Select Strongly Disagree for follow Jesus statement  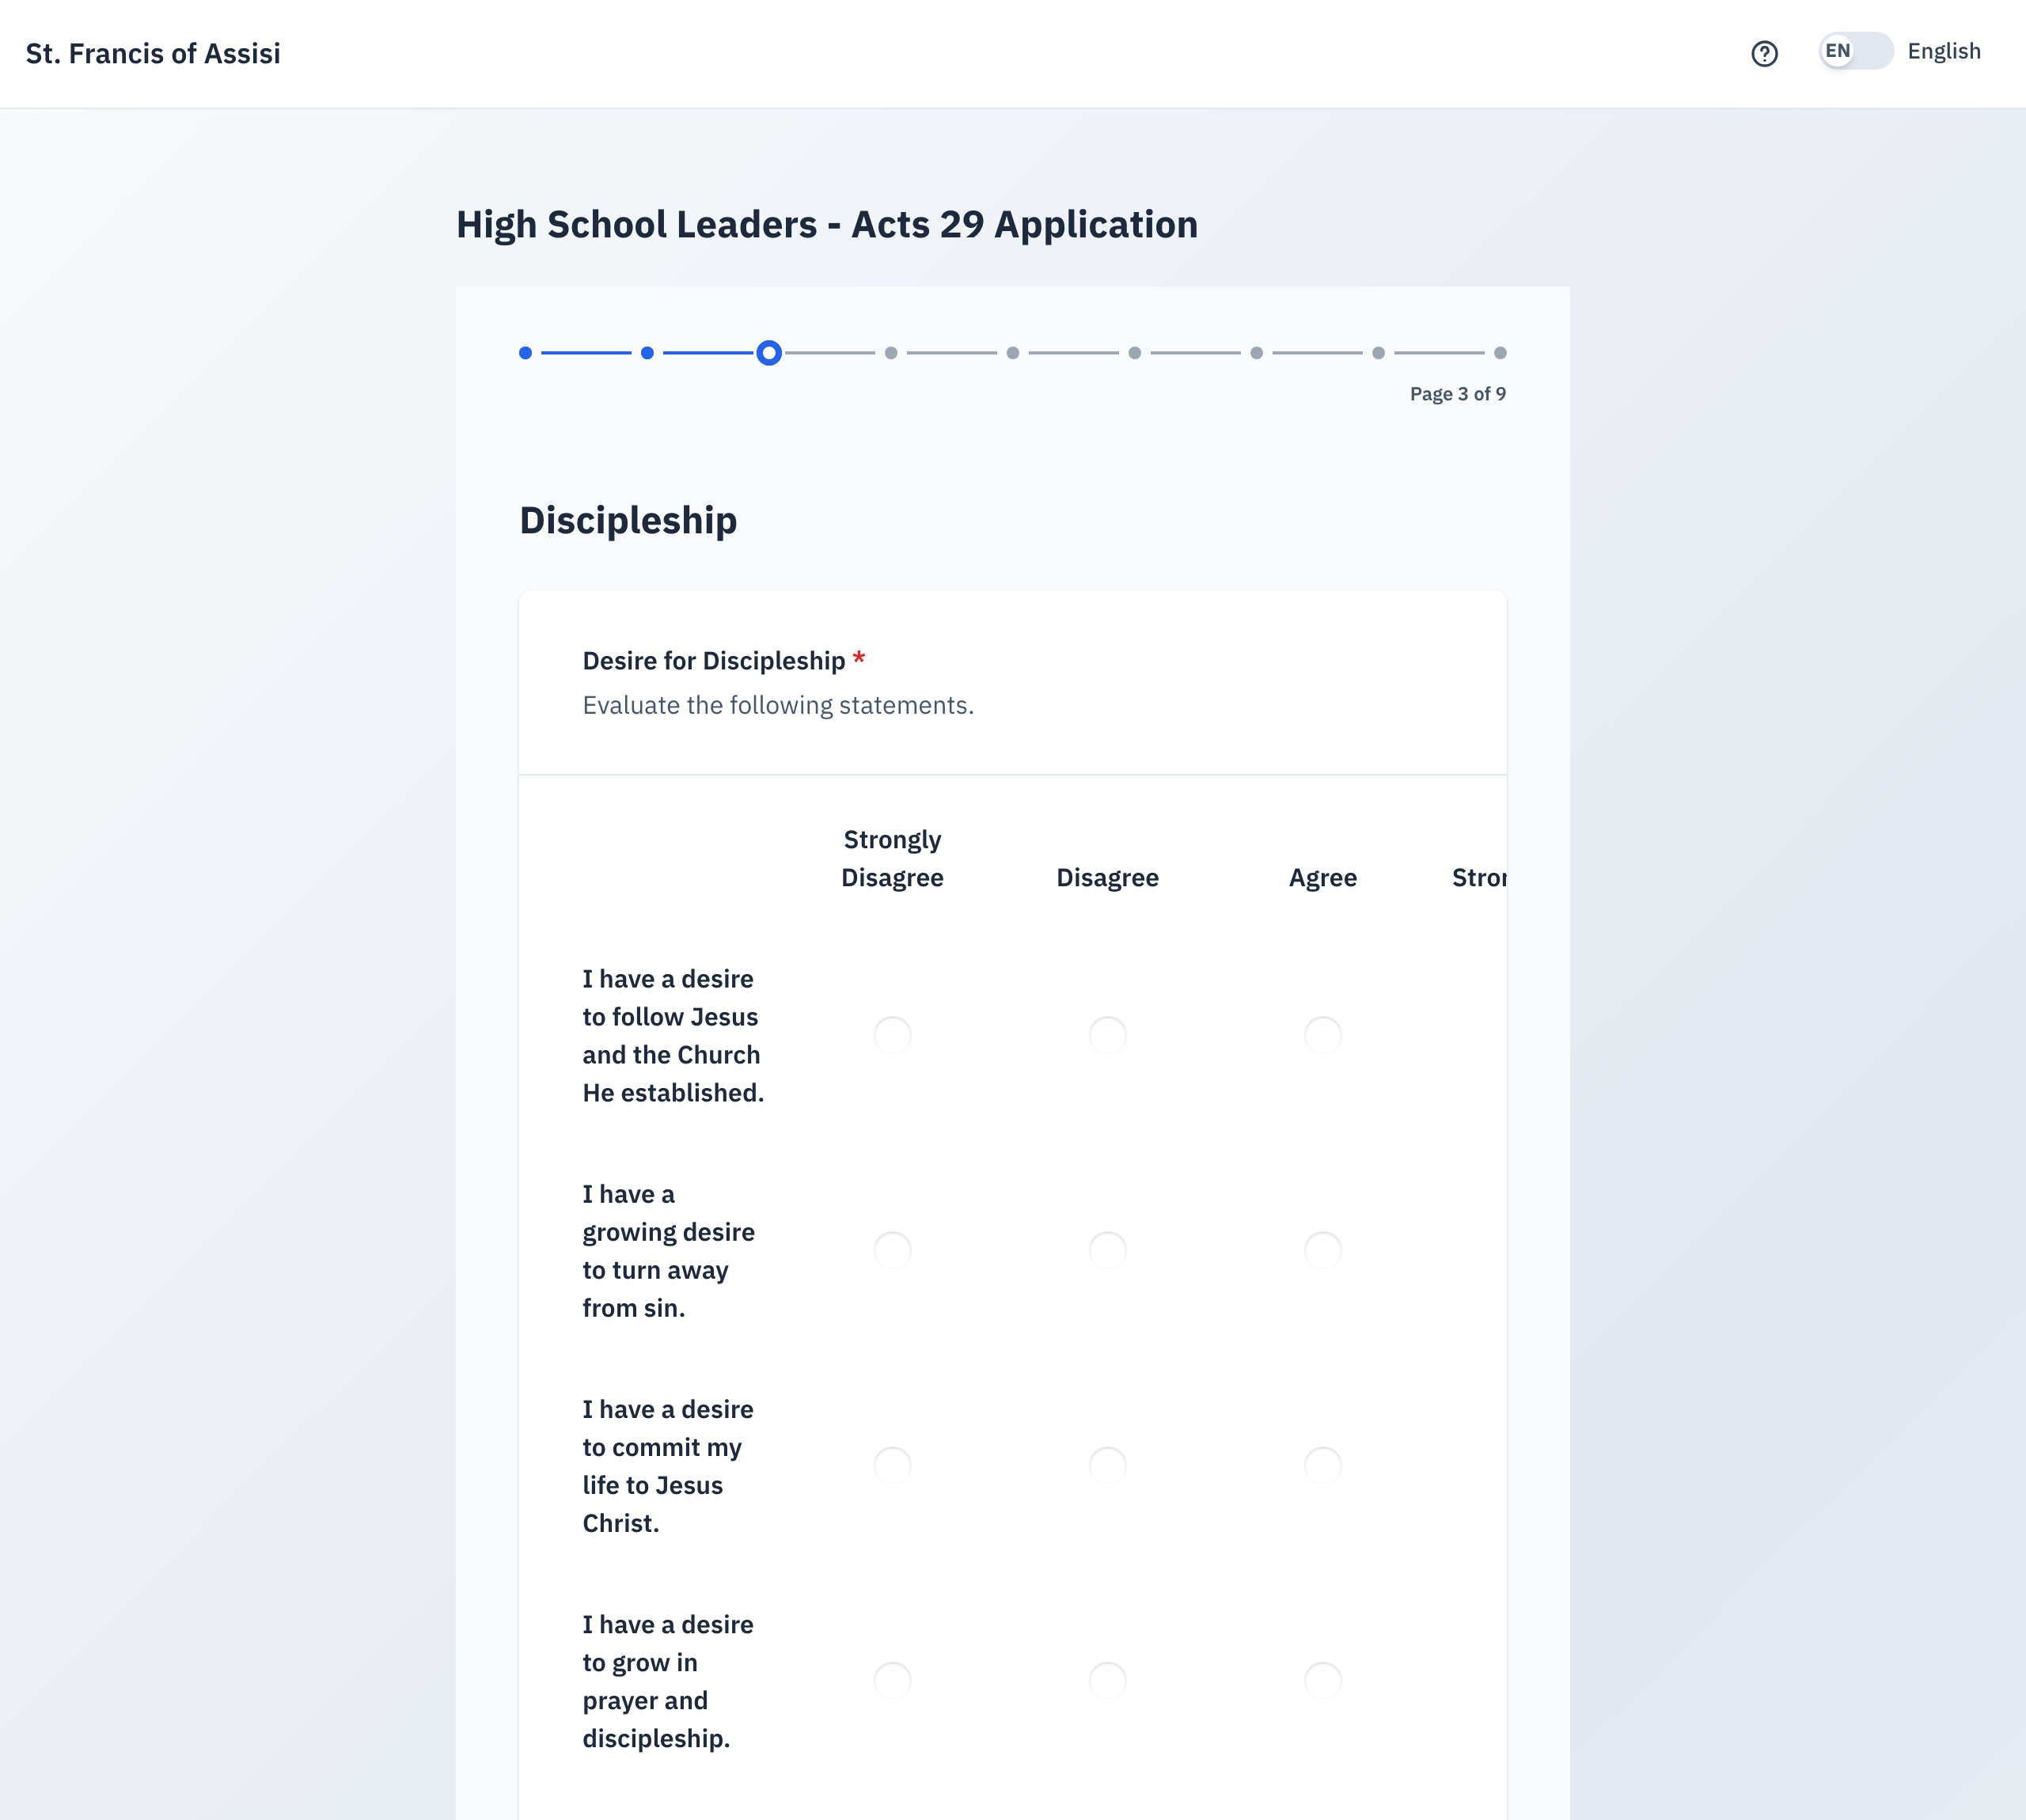pyautogui.click(x=892, y=1035)
